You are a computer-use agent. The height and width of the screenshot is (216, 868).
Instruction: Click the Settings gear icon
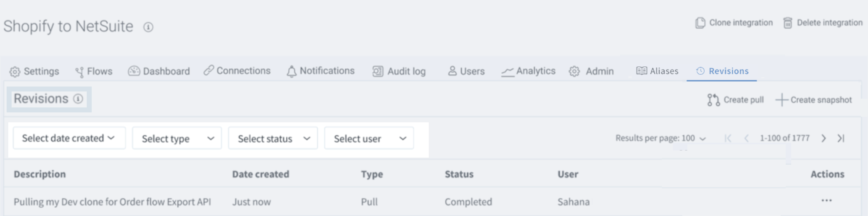pos(15,72)
